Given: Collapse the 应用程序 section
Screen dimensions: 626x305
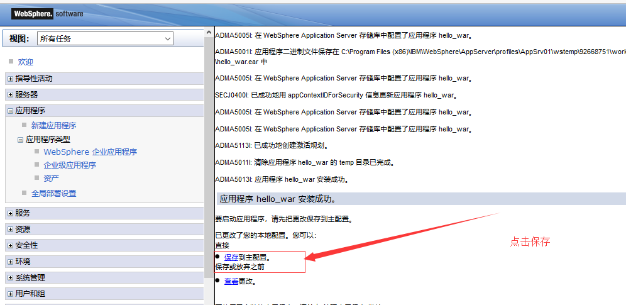Looking at the screenshot, I should (11, 111).
